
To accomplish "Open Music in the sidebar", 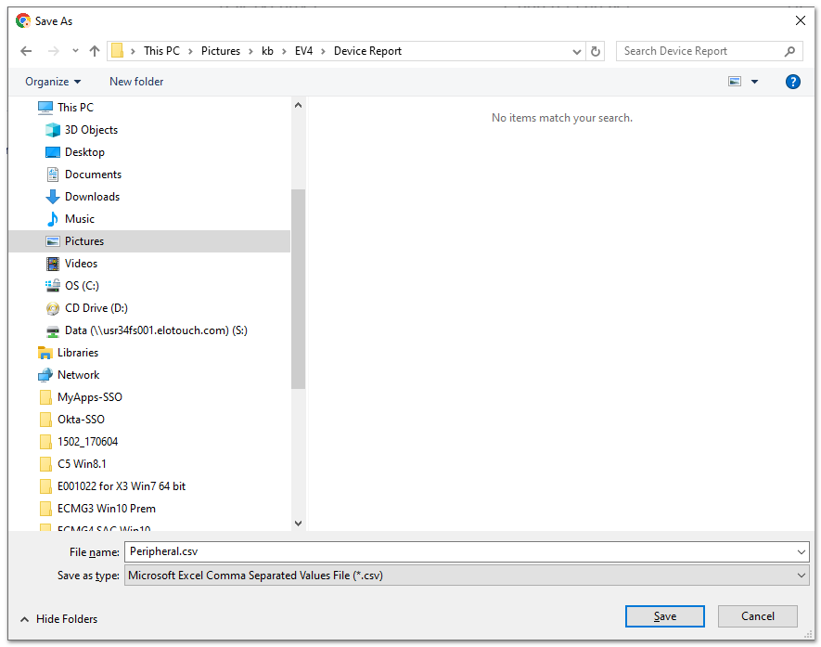I will (x=80, y=219).
